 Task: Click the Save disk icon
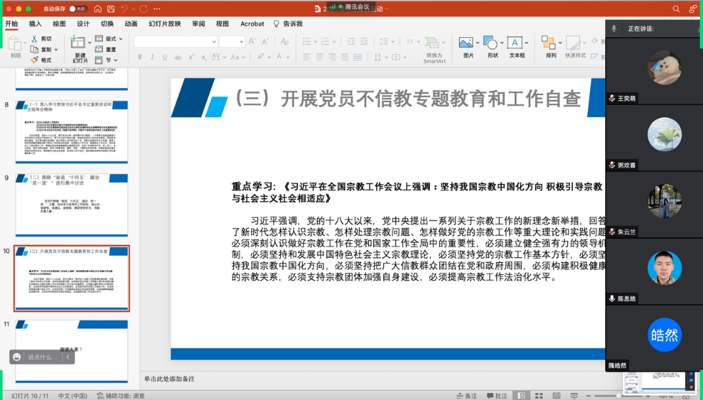pyautogui.click(x=111, y=9)
